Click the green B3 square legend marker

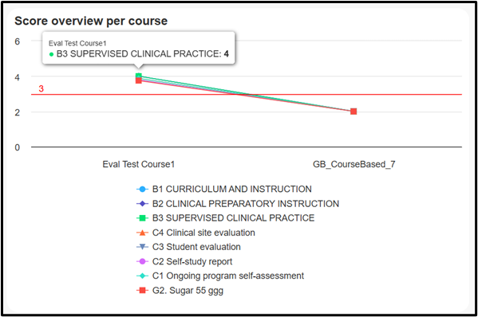tap(142, 217)
